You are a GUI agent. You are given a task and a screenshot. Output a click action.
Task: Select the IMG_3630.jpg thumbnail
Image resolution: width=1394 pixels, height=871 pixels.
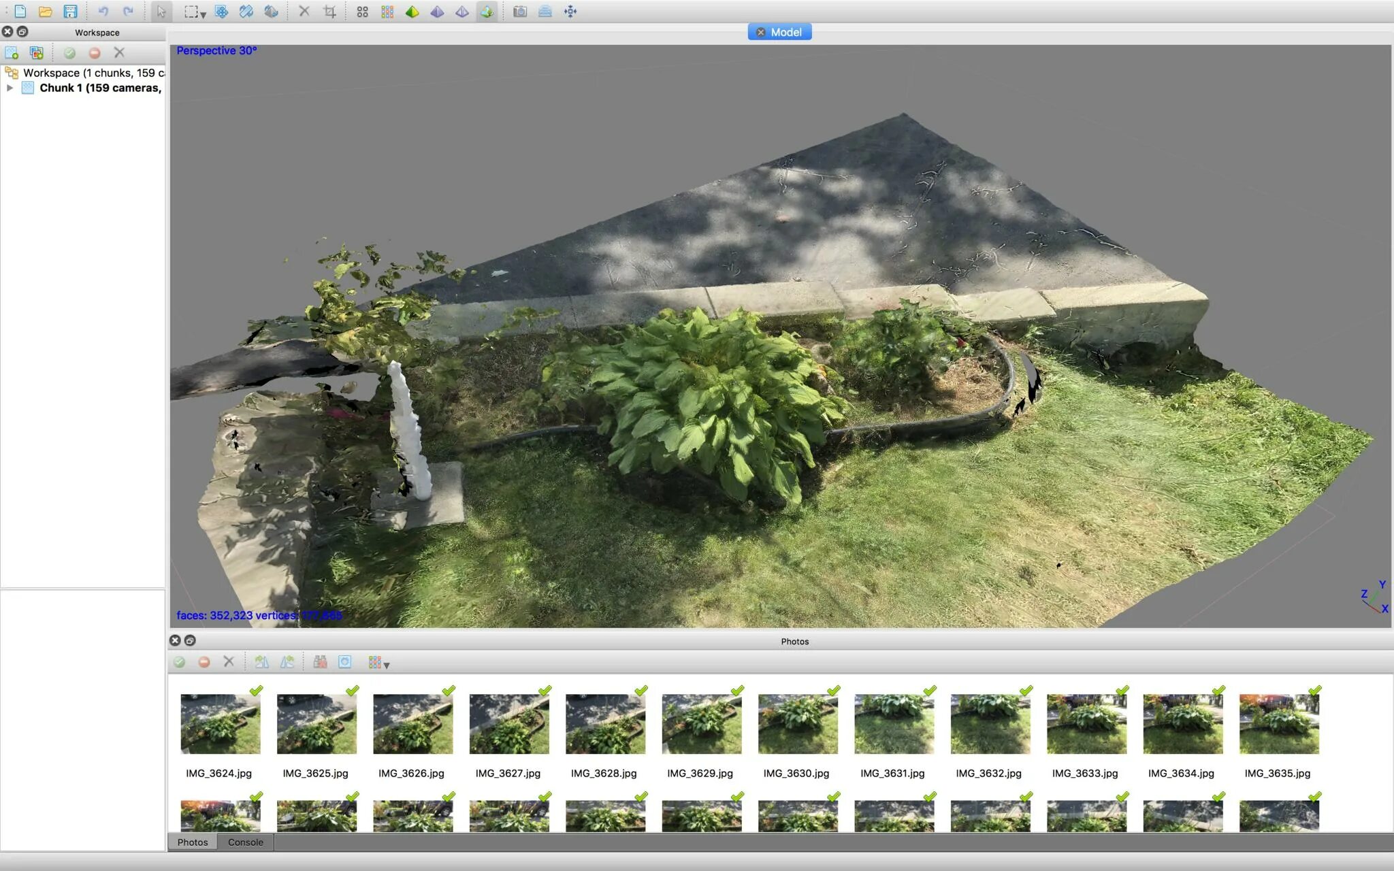tap(797, 724)
